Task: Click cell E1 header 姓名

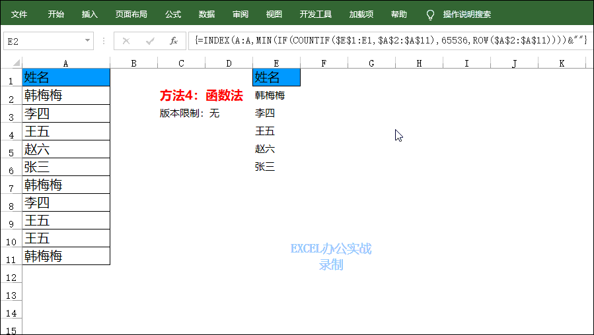Action: click(x=277, y=78)
